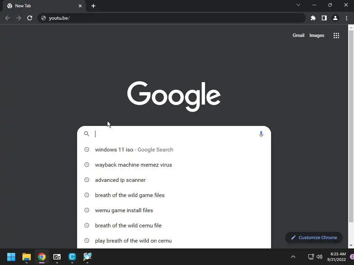This screenshot has height=265, width=354.
Task: Open the volume speaker tray icon
Action: 319,257
